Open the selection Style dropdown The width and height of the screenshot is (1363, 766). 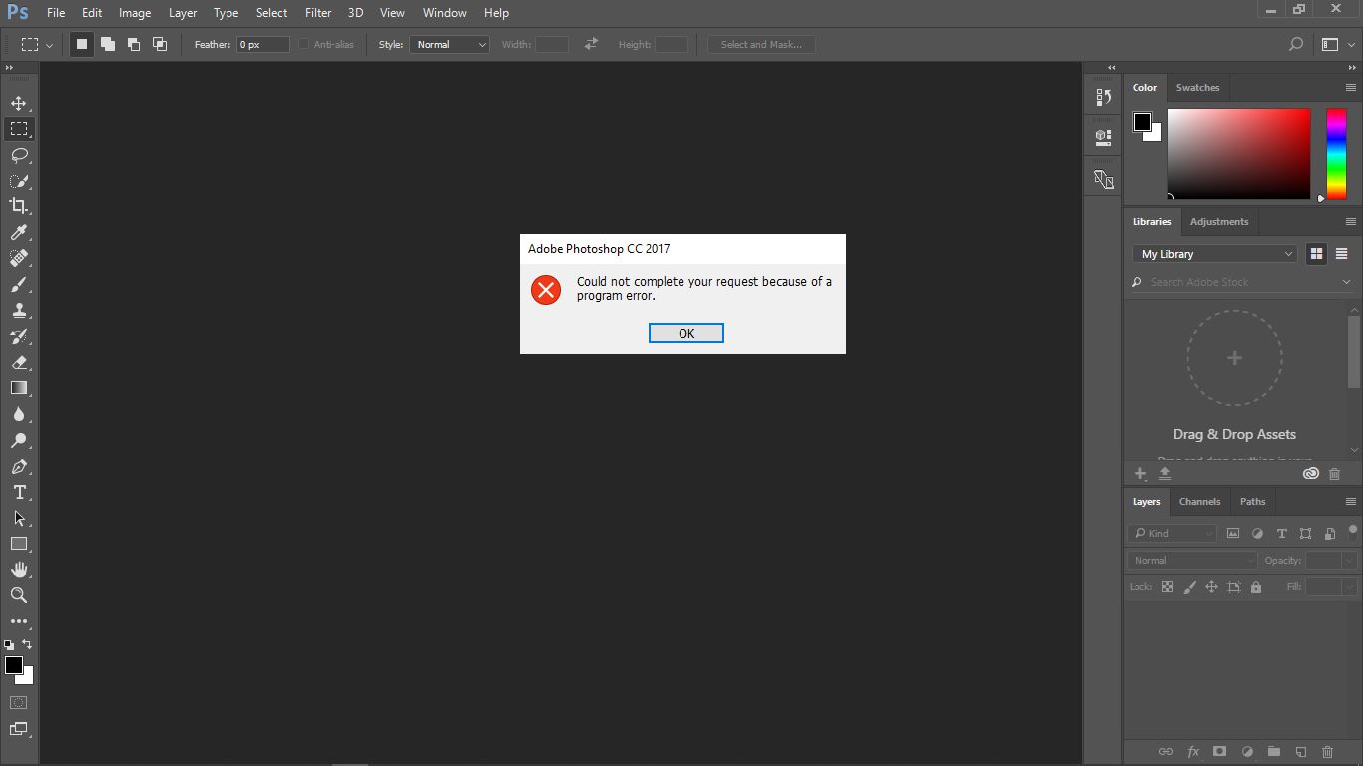click(449, 44)
